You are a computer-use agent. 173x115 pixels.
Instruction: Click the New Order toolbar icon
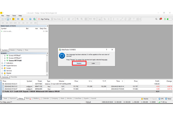pyautogui.click(x=57, y=19)
